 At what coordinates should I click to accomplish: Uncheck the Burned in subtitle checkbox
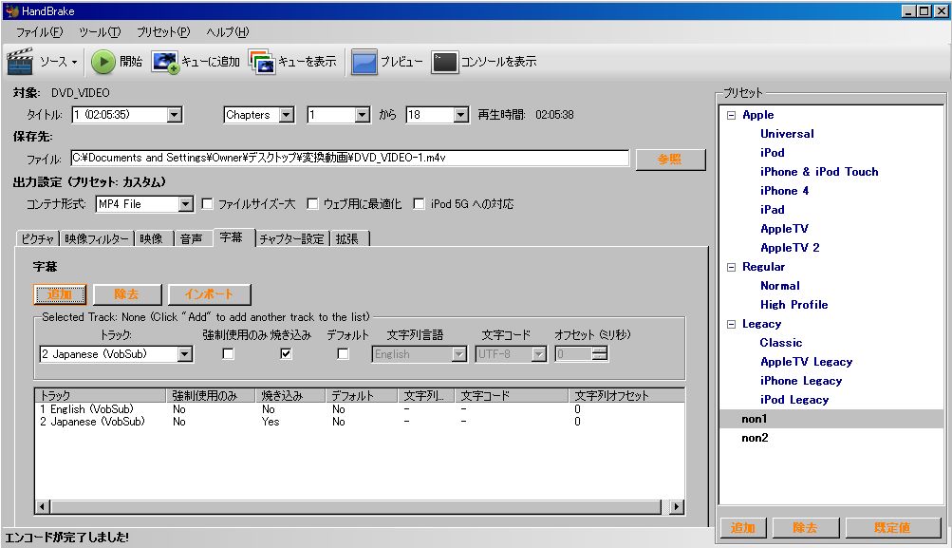(286, 353)
